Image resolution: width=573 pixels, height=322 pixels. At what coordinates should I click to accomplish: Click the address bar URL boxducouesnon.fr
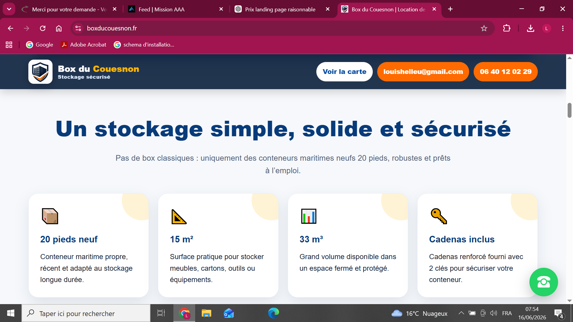112,28
